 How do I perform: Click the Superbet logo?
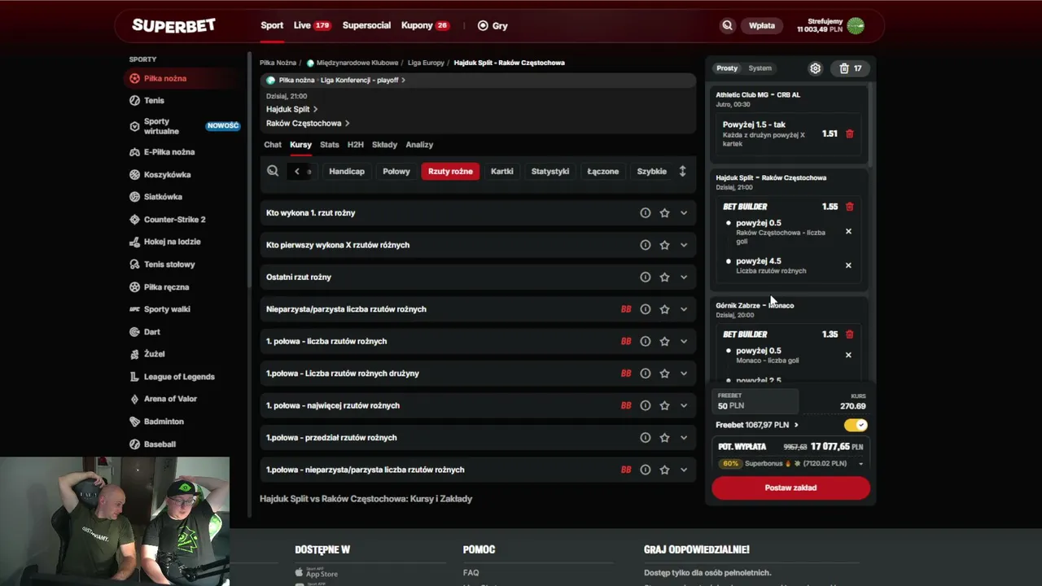tap(173, 25)
